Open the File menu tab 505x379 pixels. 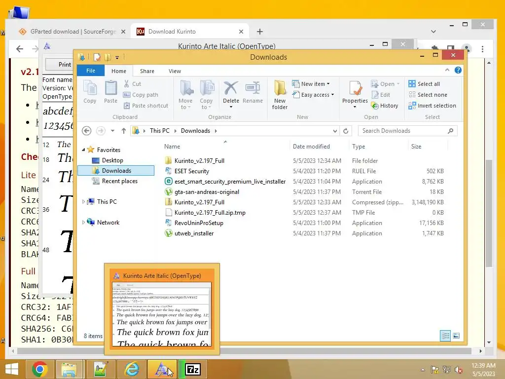click(x=91, y=71)
